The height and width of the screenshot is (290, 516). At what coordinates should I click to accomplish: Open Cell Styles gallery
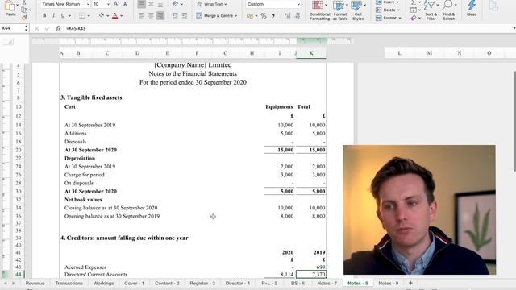pos(358,10)
